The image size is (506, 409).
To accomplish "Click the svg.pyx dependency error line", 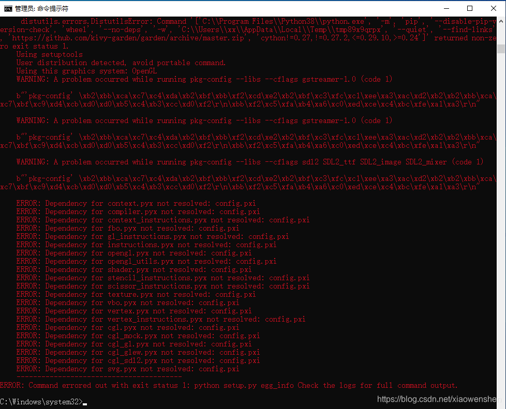I will [128, 369].
